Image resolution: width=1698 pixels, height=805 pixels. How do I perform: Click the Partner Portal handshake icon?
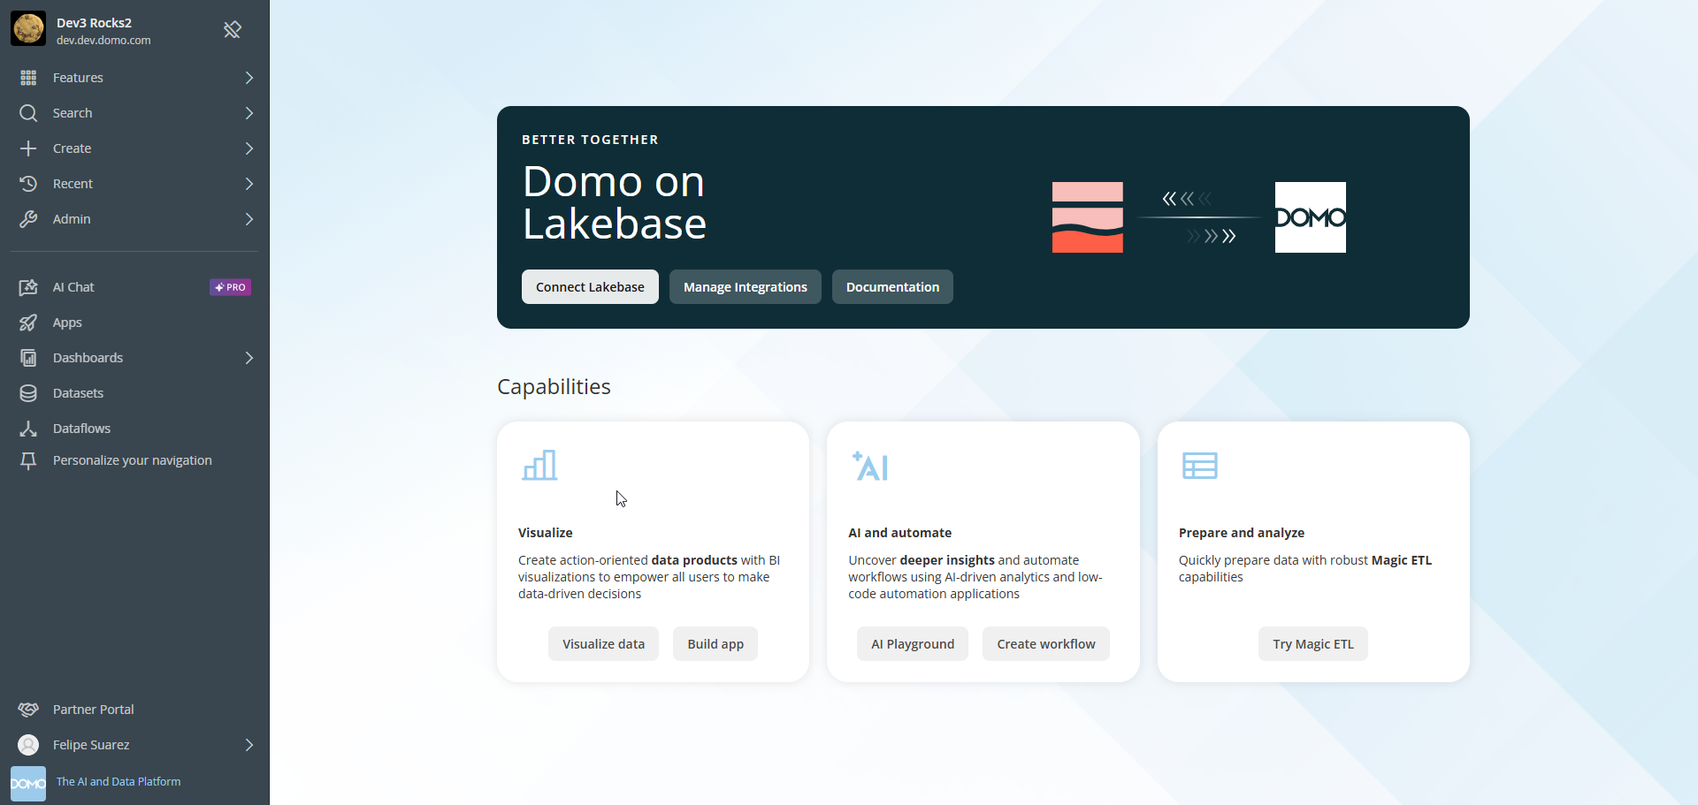pos(28,710)
